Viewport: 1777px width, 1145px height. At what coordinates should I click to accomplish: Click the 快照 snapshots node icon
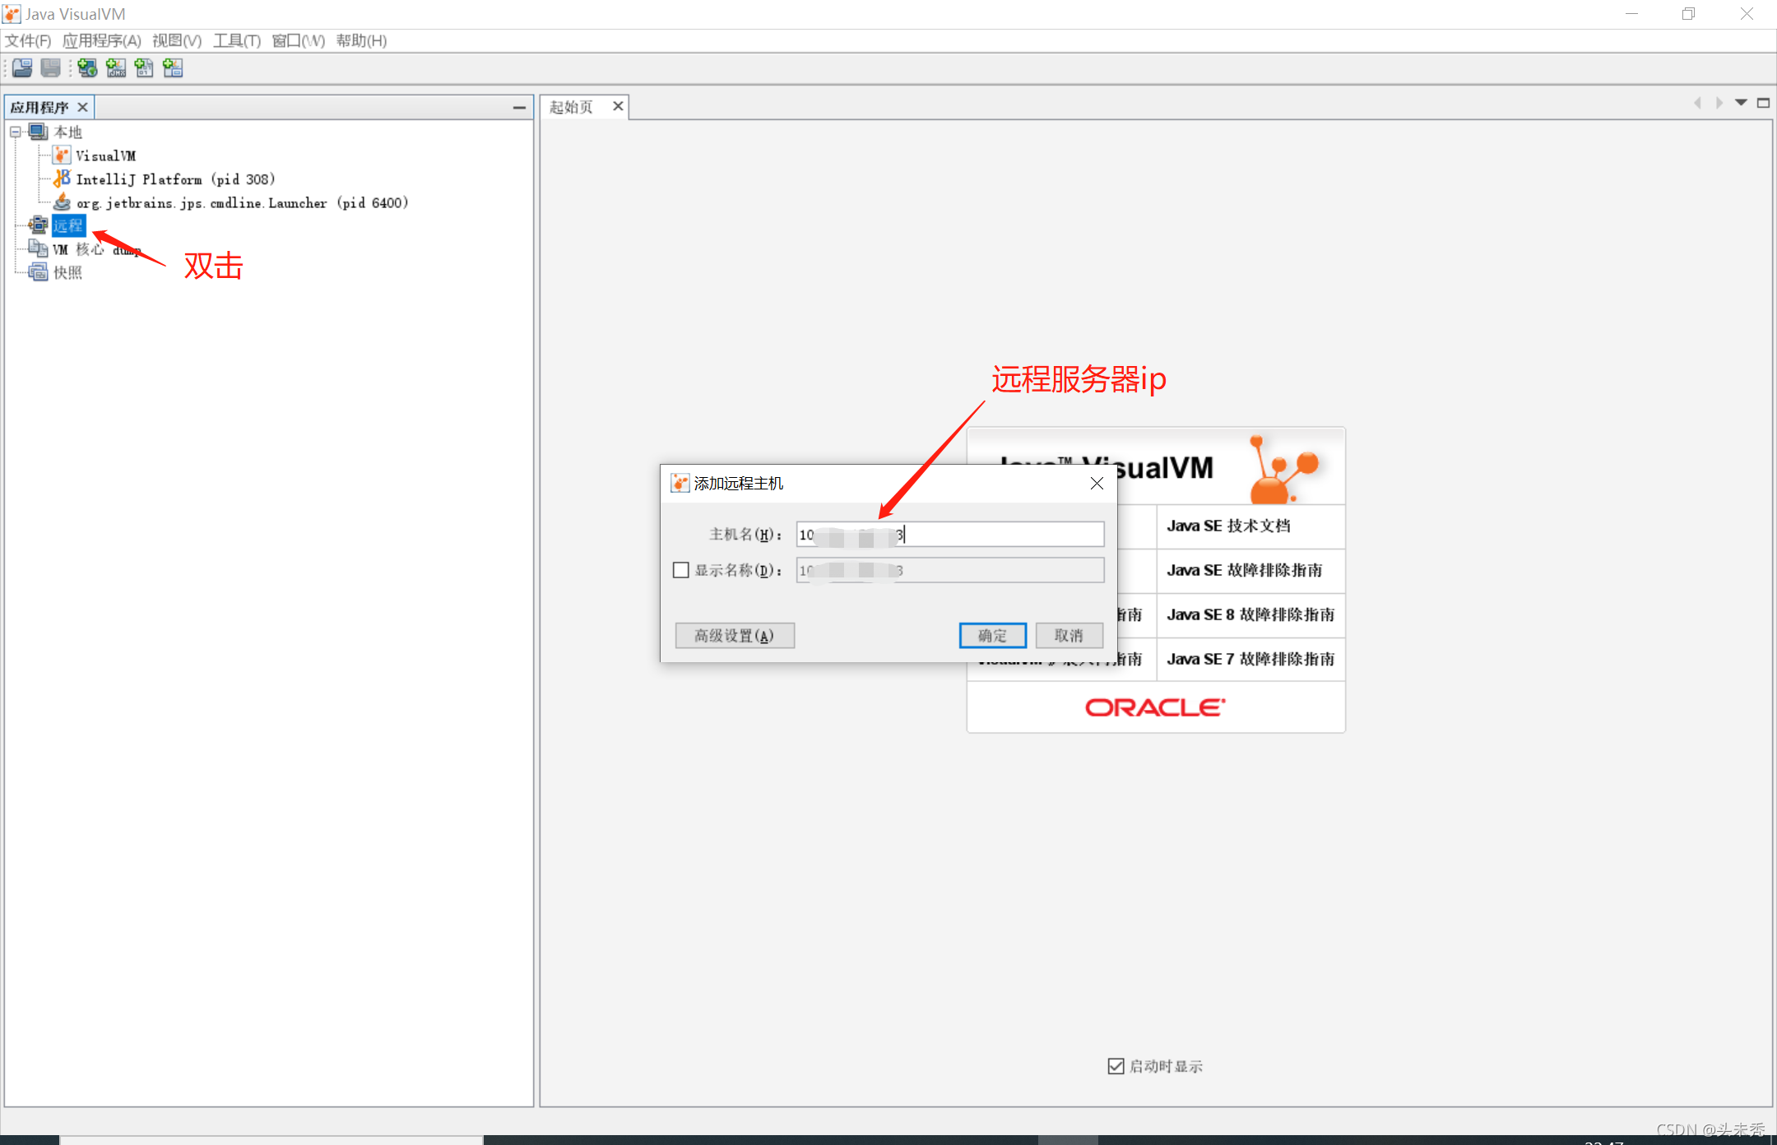[x=39, y=272]
